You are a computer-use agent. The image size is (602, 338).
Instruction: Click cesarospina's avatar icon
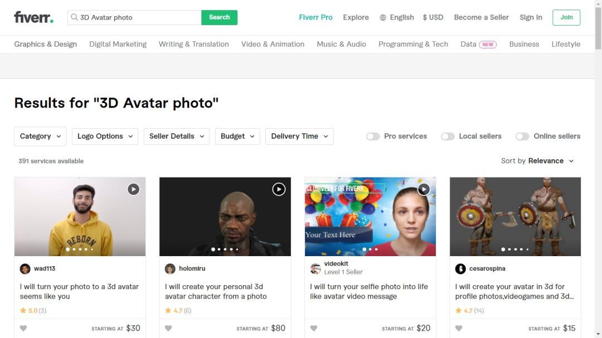click(x=460, y=269)
